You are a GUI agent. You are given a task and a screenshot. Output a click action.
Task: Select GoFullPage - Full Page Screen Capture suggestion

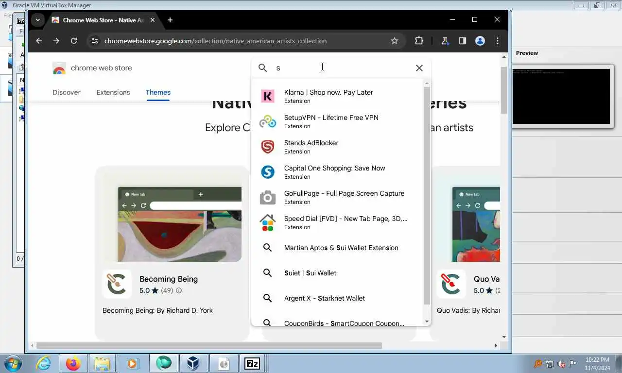click(x=337, y=197)
